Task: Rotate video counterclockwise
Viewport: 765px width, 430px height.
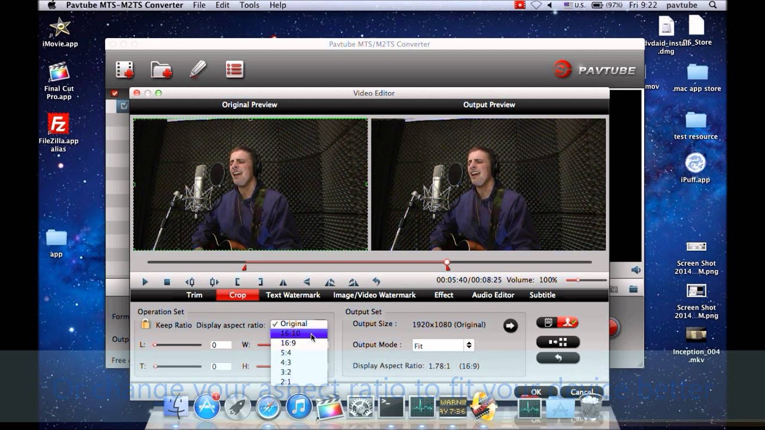Action: tap(329, 282)
